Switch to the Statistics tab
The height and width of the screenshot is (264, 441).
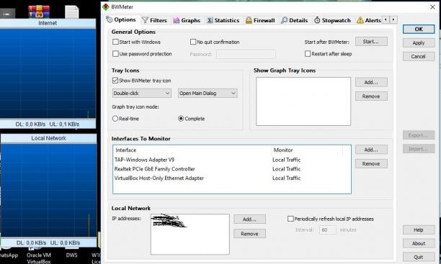[x=223, y=20]
